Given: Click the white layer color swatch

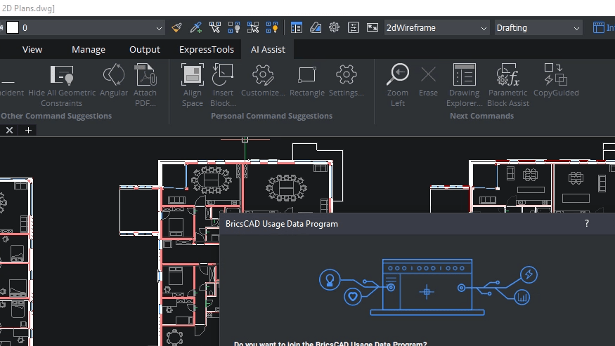Looking at the screenshot, I should pos(13,28).
